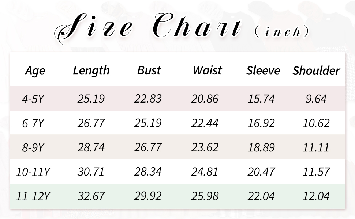Click the Size Chart title

(148, 28)
